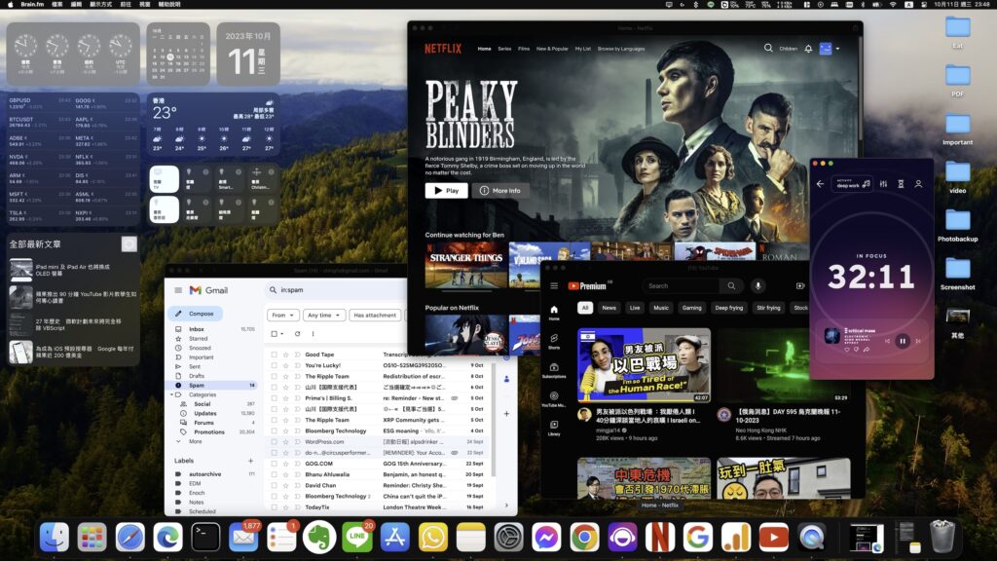Open Brain.fm profile person icon
The image size is (997, 561).
[x=919, y=184]
